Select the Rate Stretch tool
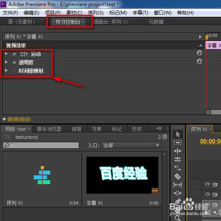 178,168
